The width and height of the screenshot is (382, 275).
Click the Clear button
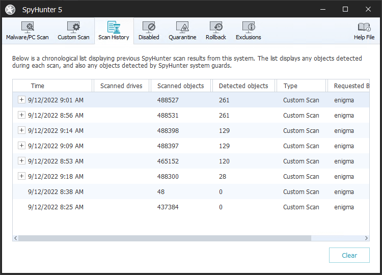tap(349, 255)
